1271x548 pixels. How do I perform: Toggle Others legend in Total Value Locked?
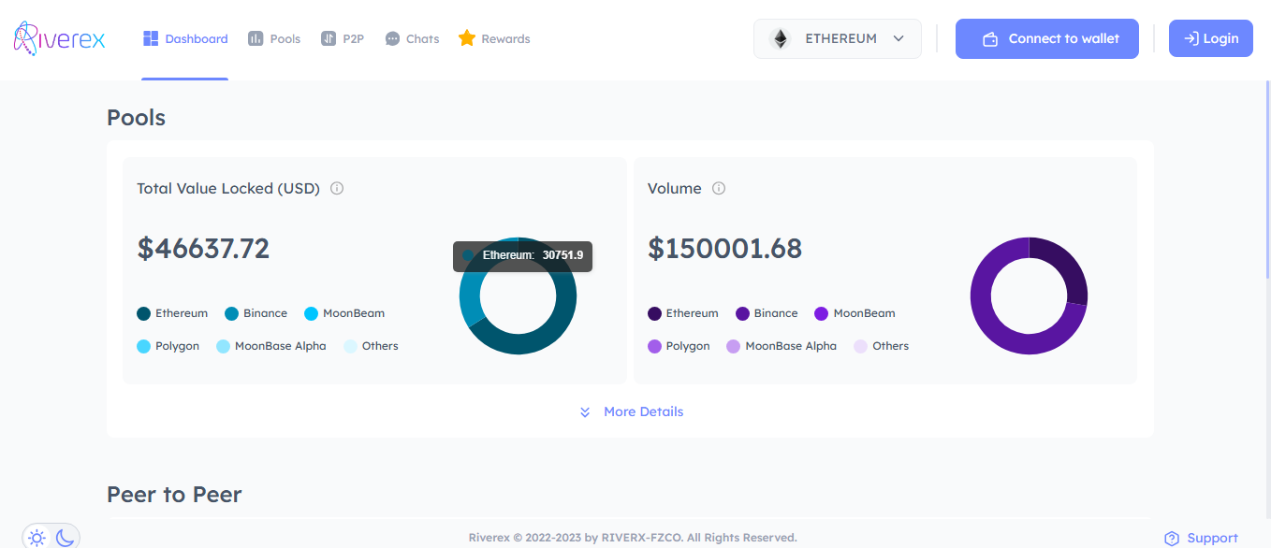click(372, 346)
